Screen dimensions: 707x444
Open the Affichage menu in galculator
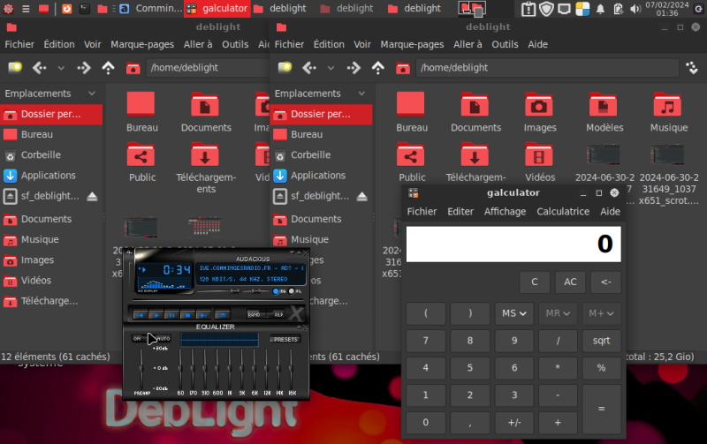pos(505,212)
